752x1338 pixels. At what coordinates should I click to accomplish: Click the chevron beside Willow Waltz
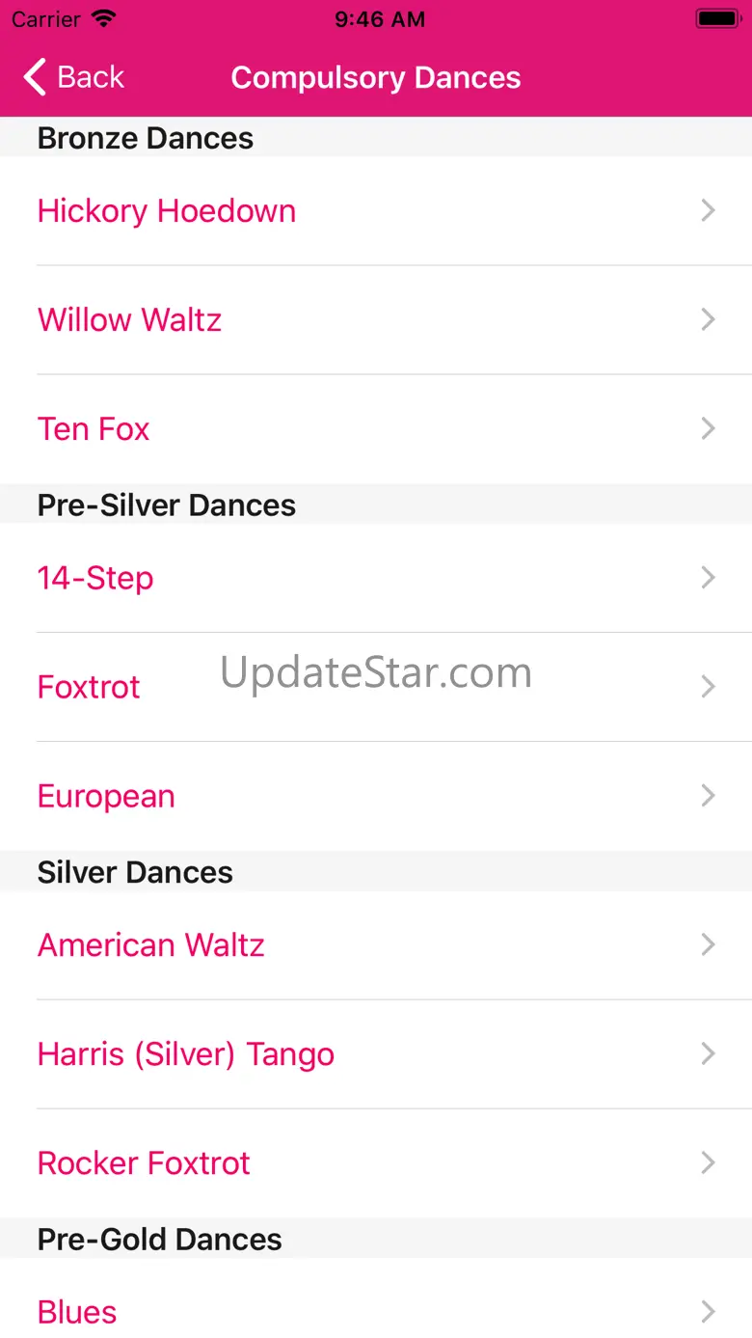(x=709, y=319)
